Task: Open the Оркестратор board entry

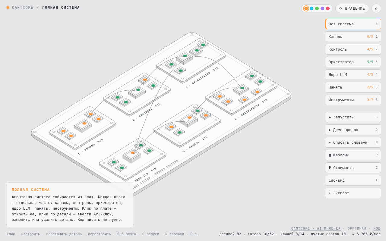Action: (x=353, y=62)
